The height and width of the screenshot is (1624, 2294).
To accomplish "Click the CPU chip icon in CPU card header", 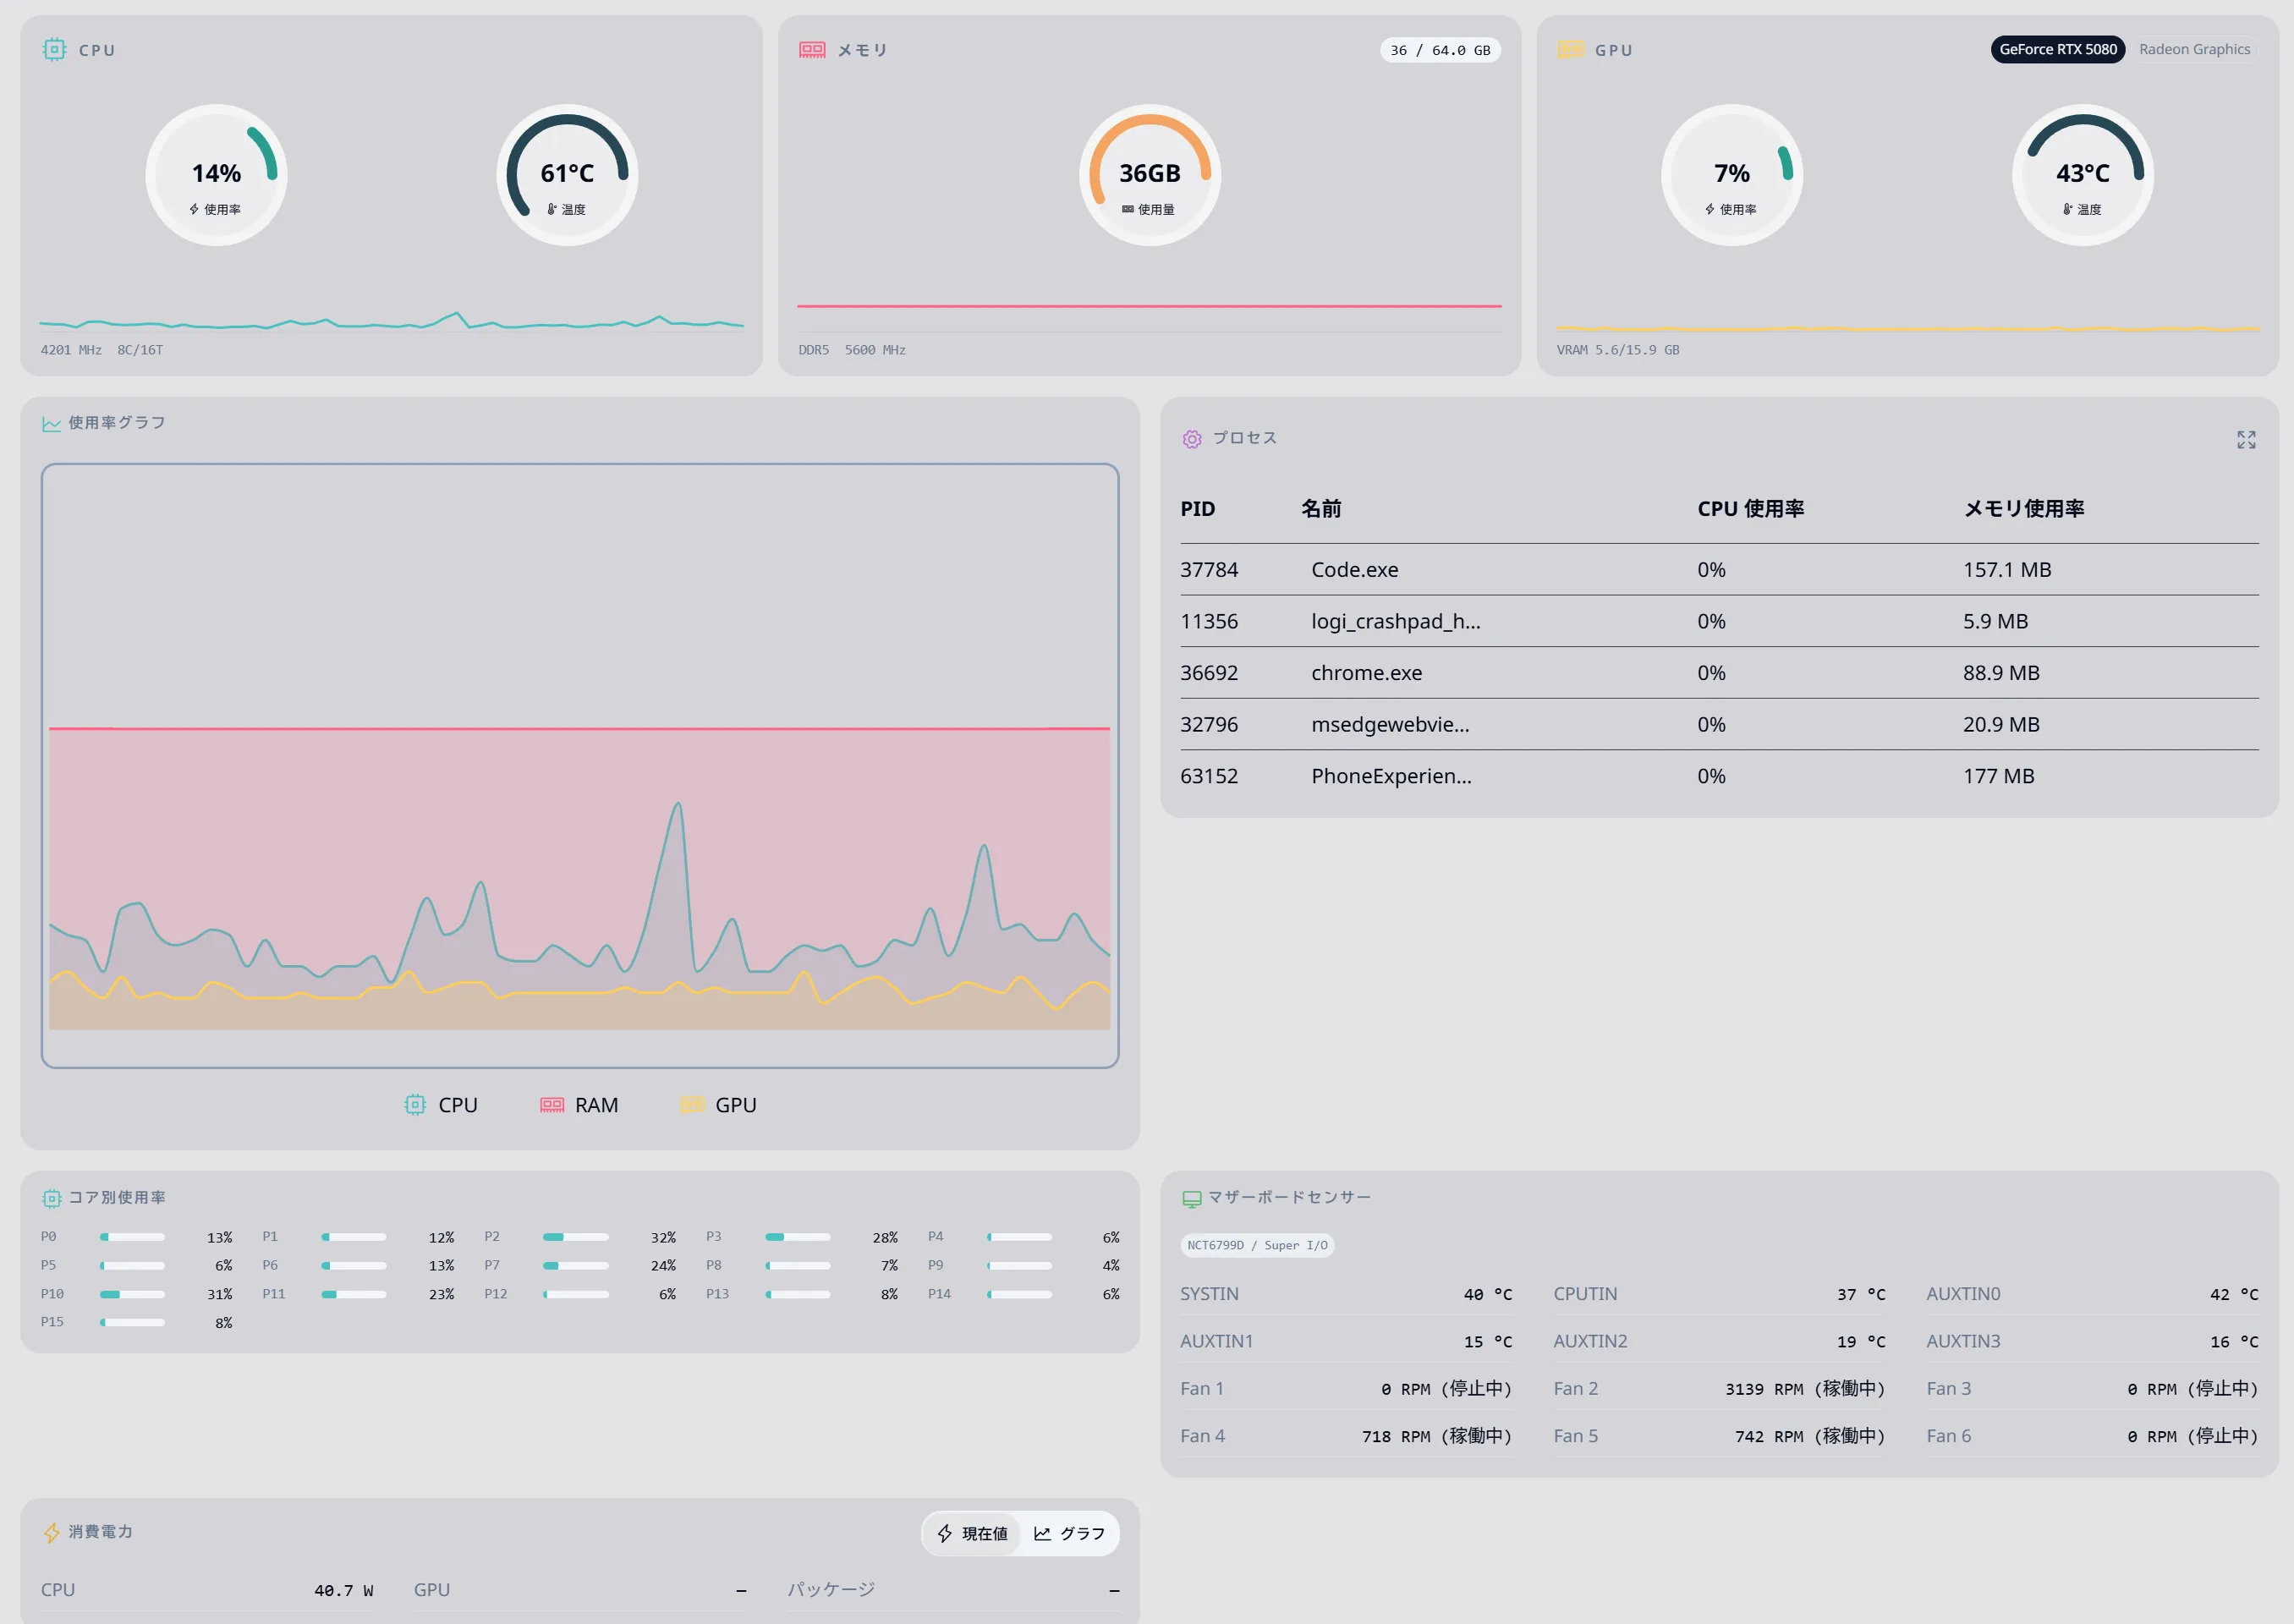I will click(x=54, y=50).
